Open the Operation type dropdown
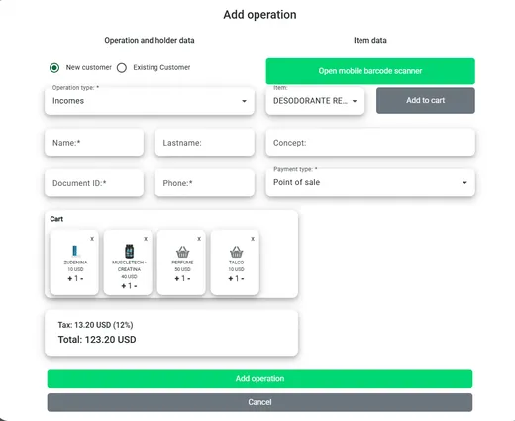The image size is (515, 421). pos(150,101)
